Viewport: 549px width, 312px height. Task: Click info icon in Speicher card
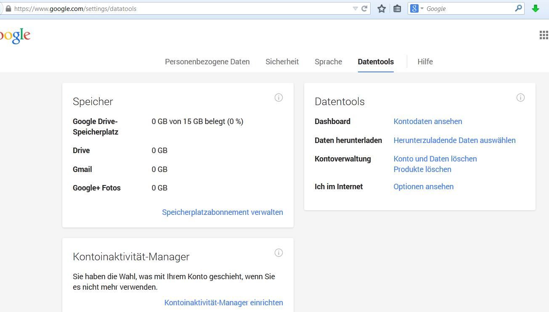pos(278,98)
